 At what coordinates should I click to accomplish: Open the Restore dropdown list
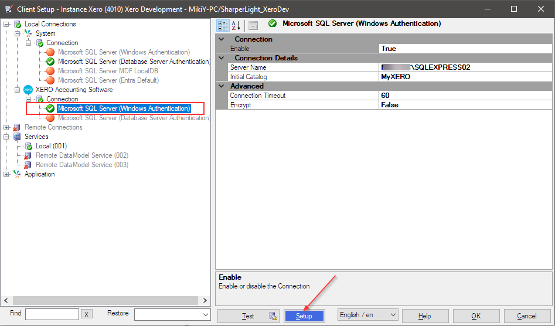[172, 315]
